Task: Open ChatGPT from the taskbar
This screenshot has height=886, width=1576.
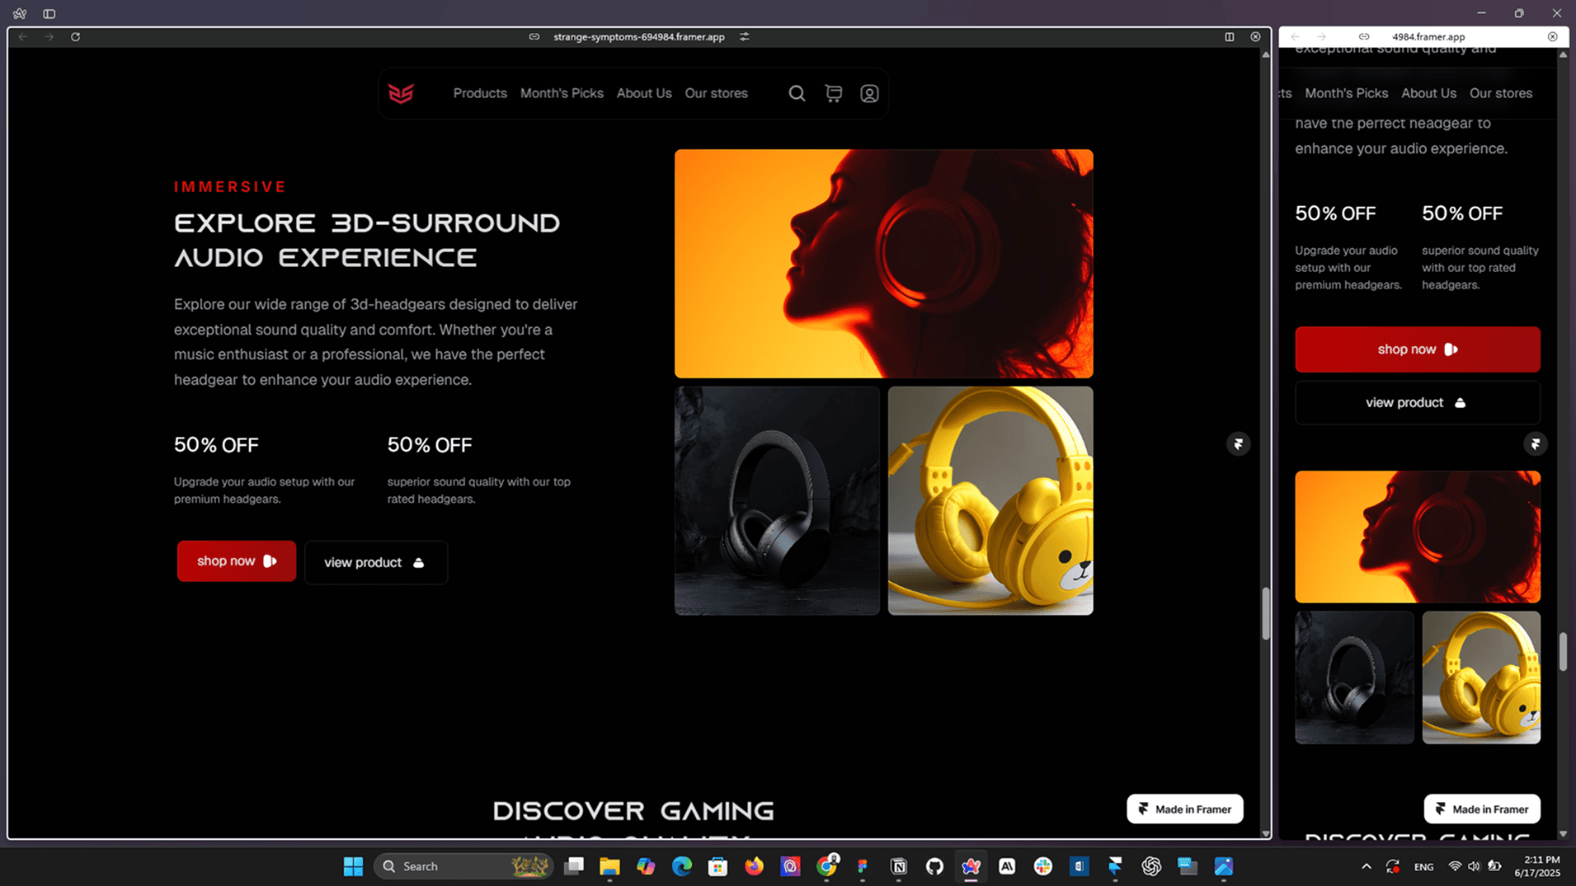Action: click(1151, 866)
